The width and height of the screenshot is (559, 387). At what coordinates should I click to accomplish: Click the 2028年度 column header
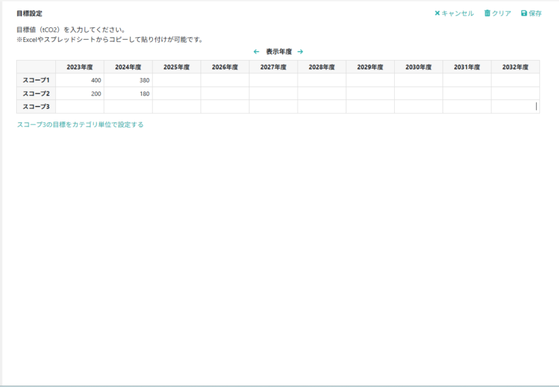pos(322,67)
